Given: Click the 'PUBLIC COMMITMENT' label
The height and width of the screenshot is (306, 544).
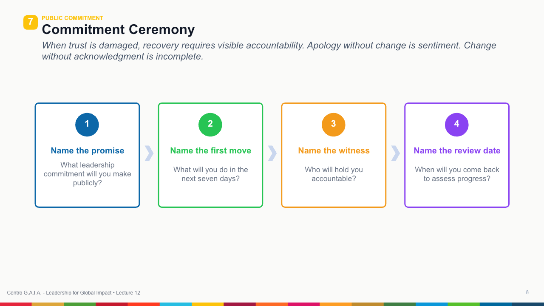Looking at the screenshot, I should tap(72, 18).
